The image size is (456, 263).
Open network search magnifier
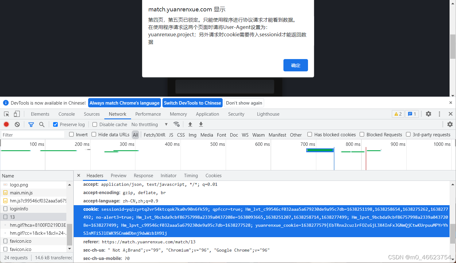click(x=42, y=124)
